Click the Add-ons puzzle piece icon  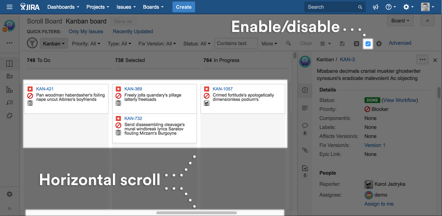coord(10,116)
